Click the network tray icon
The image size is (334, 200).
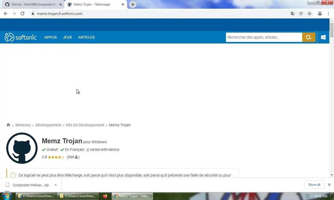pyautogui.click(x=308, y=196)
